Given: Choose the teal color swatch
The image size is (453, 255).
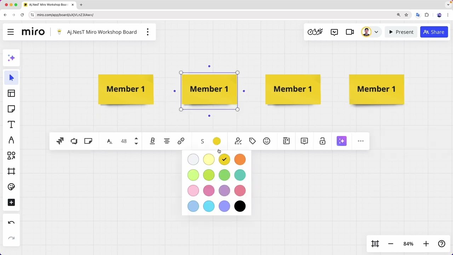Looking at the screenshot, I should (240, 175).
